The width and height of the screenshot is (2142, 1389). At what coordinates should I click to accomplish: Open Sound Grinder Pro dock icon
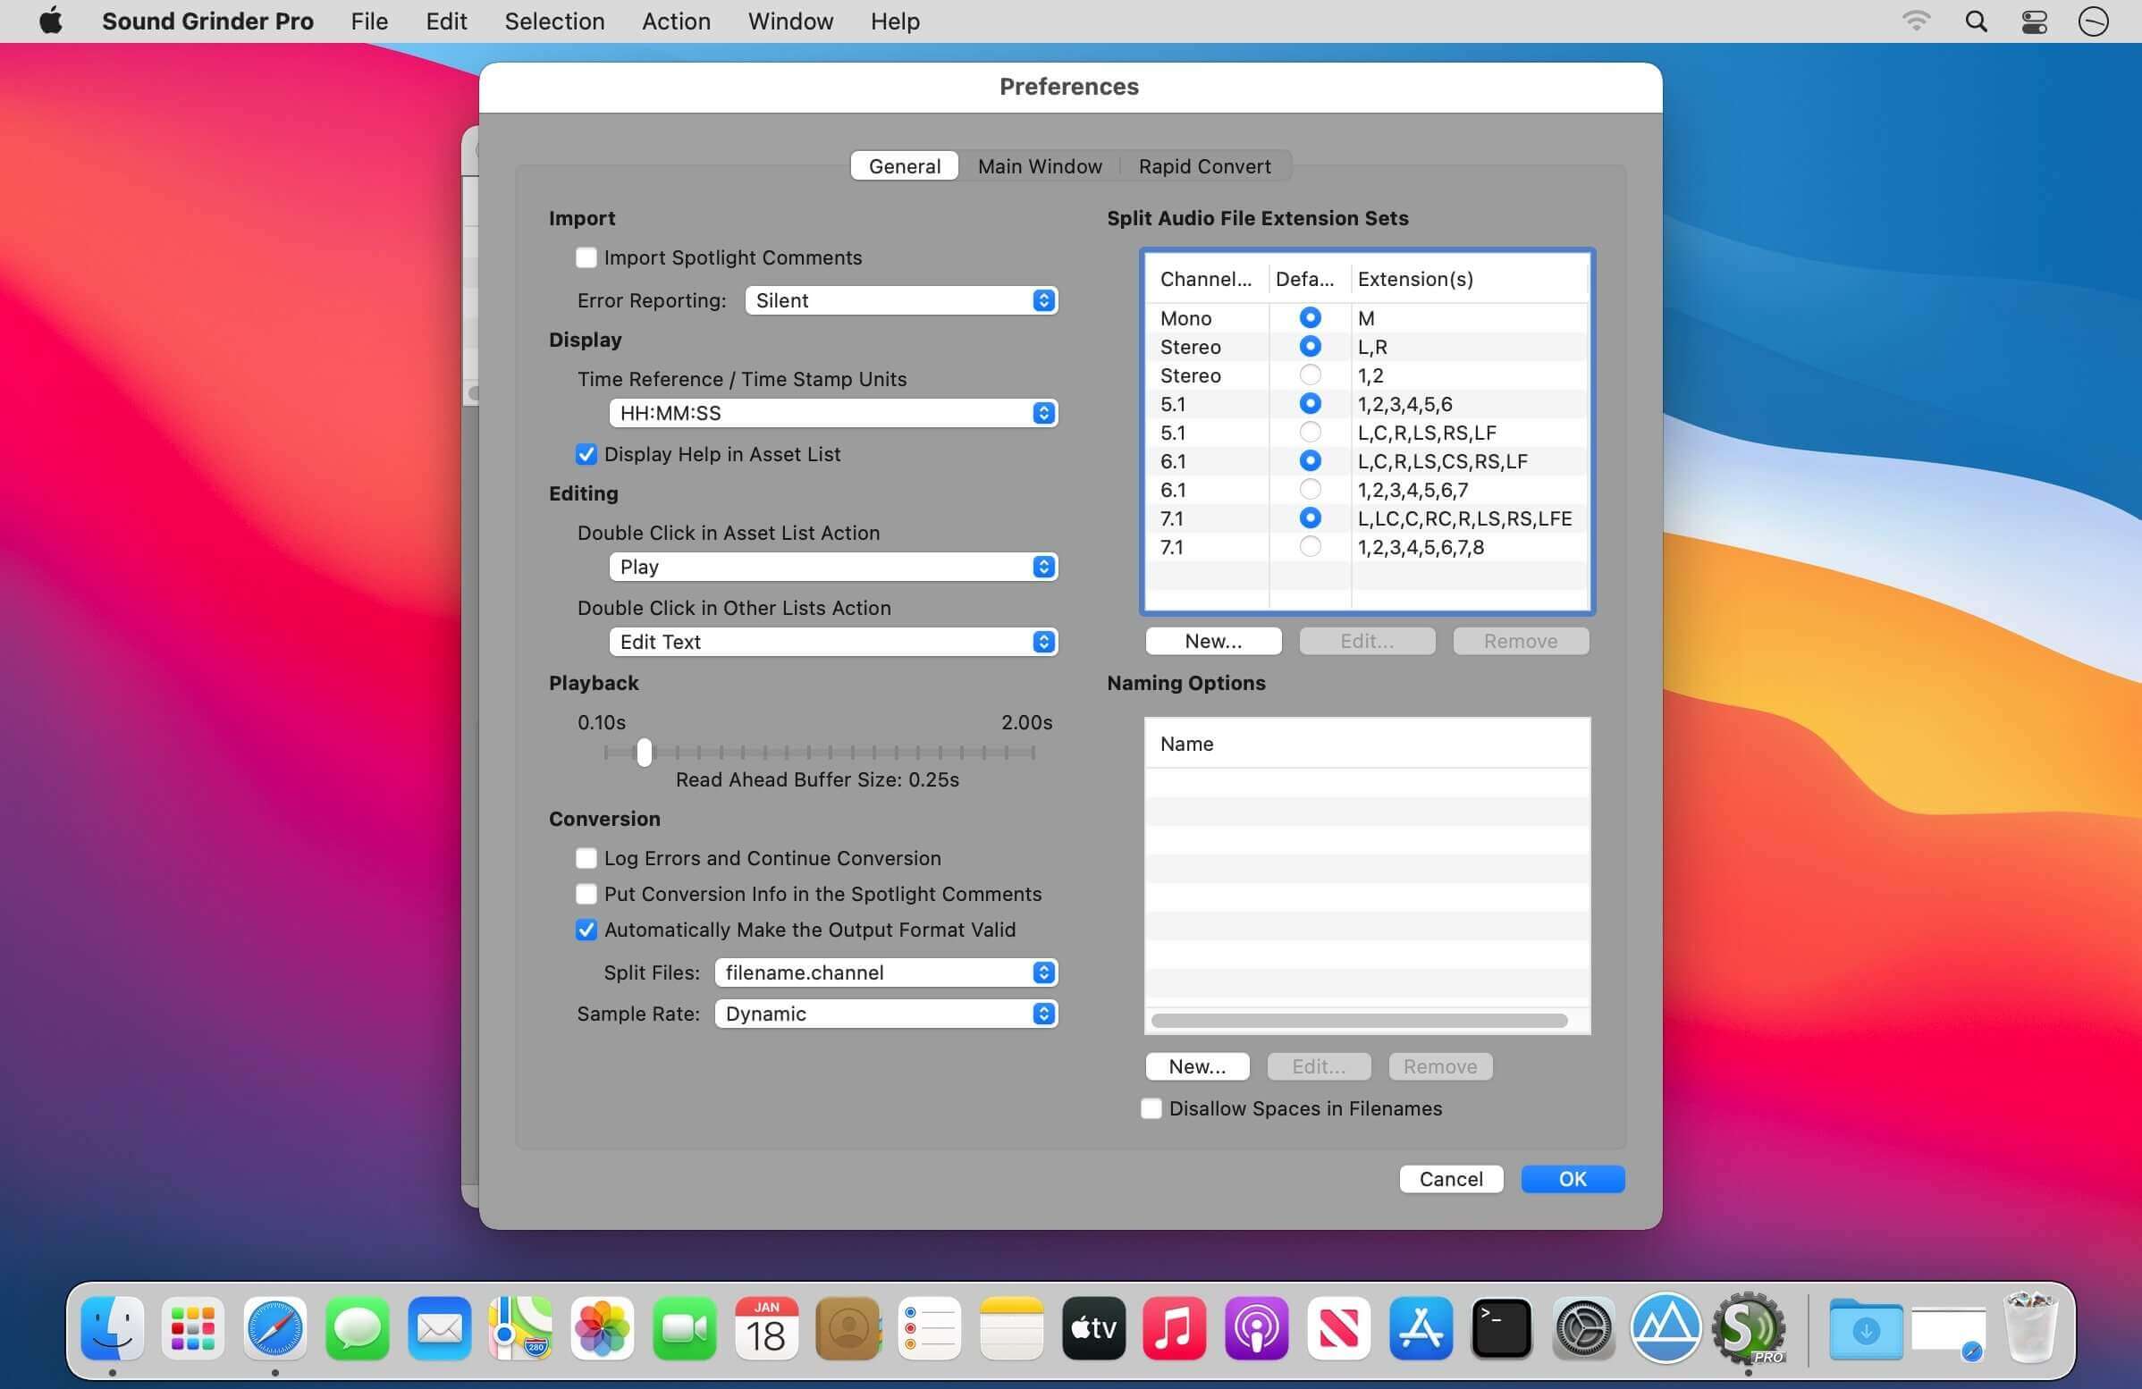coord(1748,1327)
